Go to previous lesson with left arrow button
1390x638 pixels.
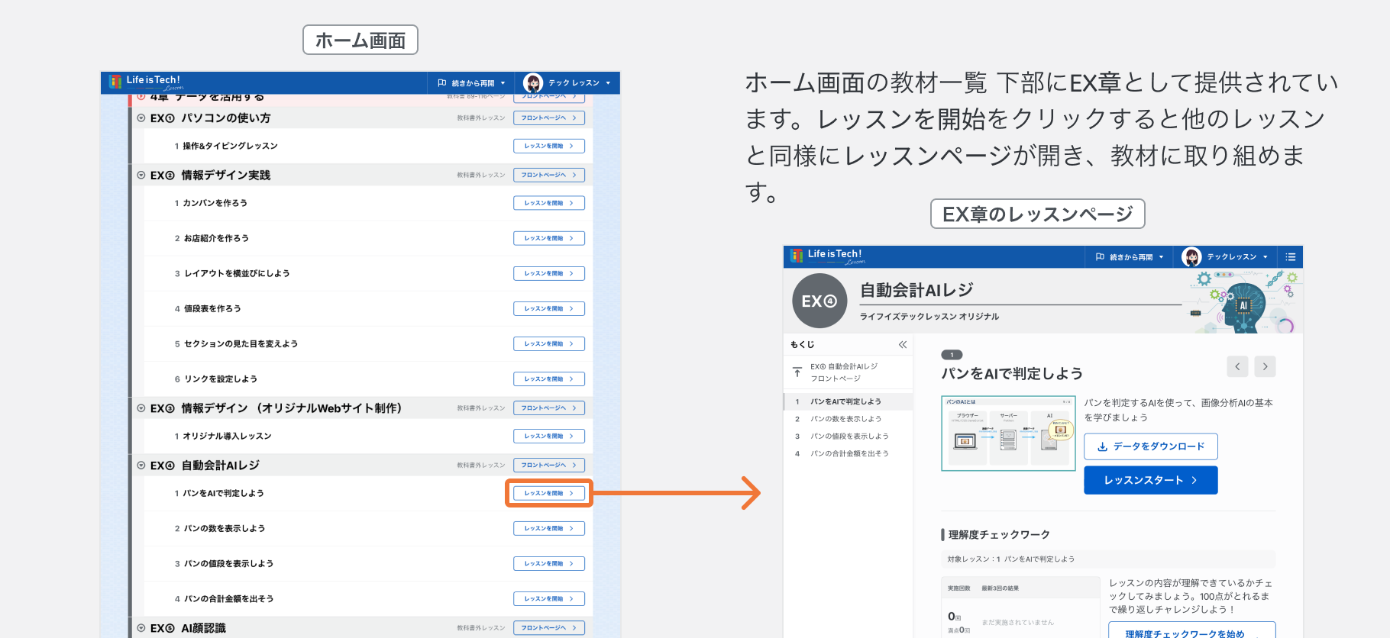[x=1237, y=366]
